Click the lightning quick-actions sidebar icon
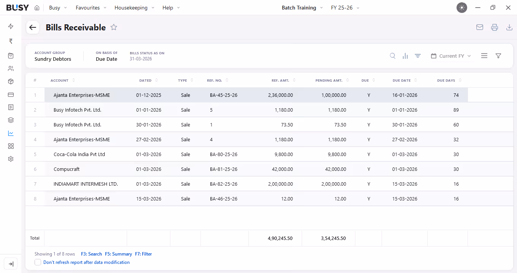Viewport: 517px width, 273px height. [11, 26]
